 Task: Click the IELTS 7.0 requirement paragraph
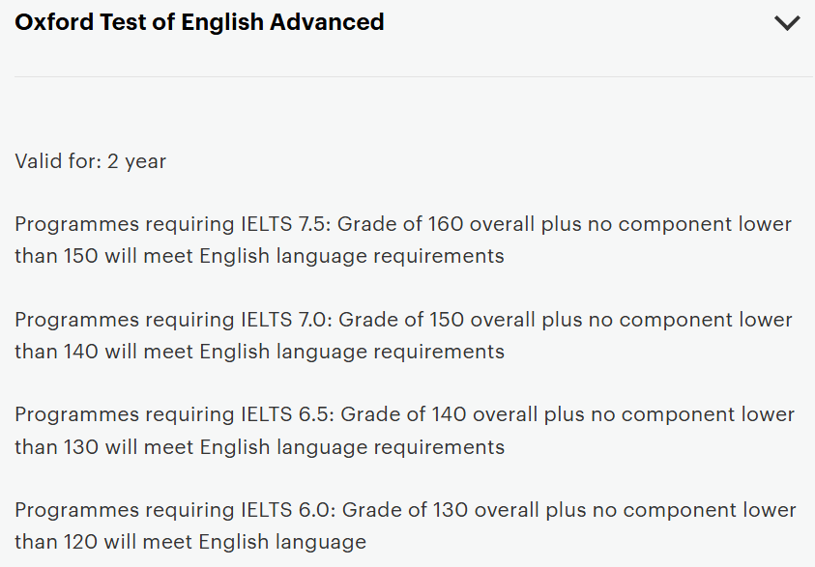point(403,335)
